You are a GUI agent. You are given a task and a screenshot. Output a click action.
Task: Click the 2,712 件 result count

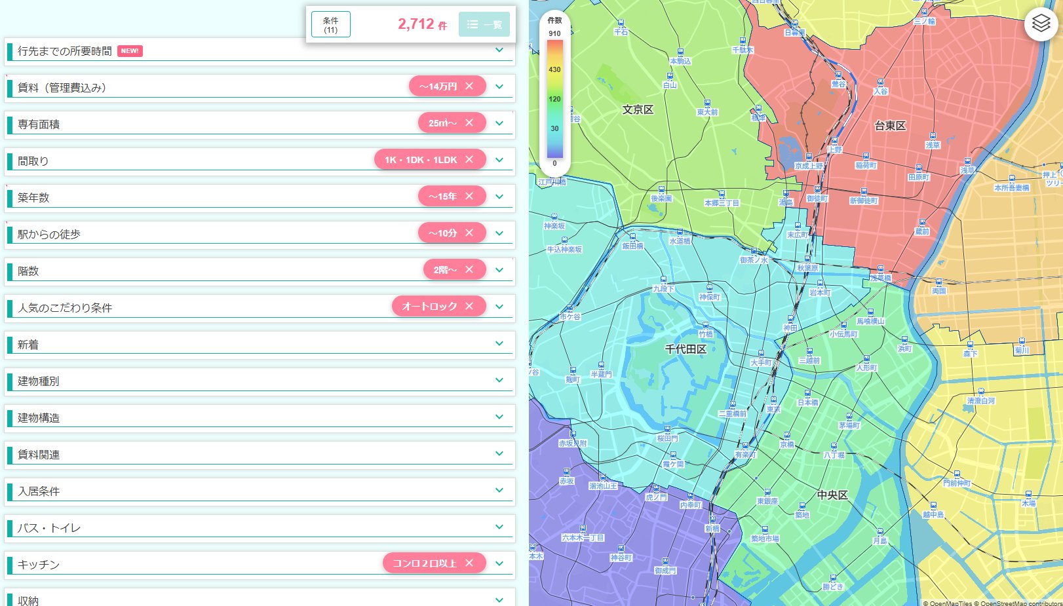coord(423,24)
